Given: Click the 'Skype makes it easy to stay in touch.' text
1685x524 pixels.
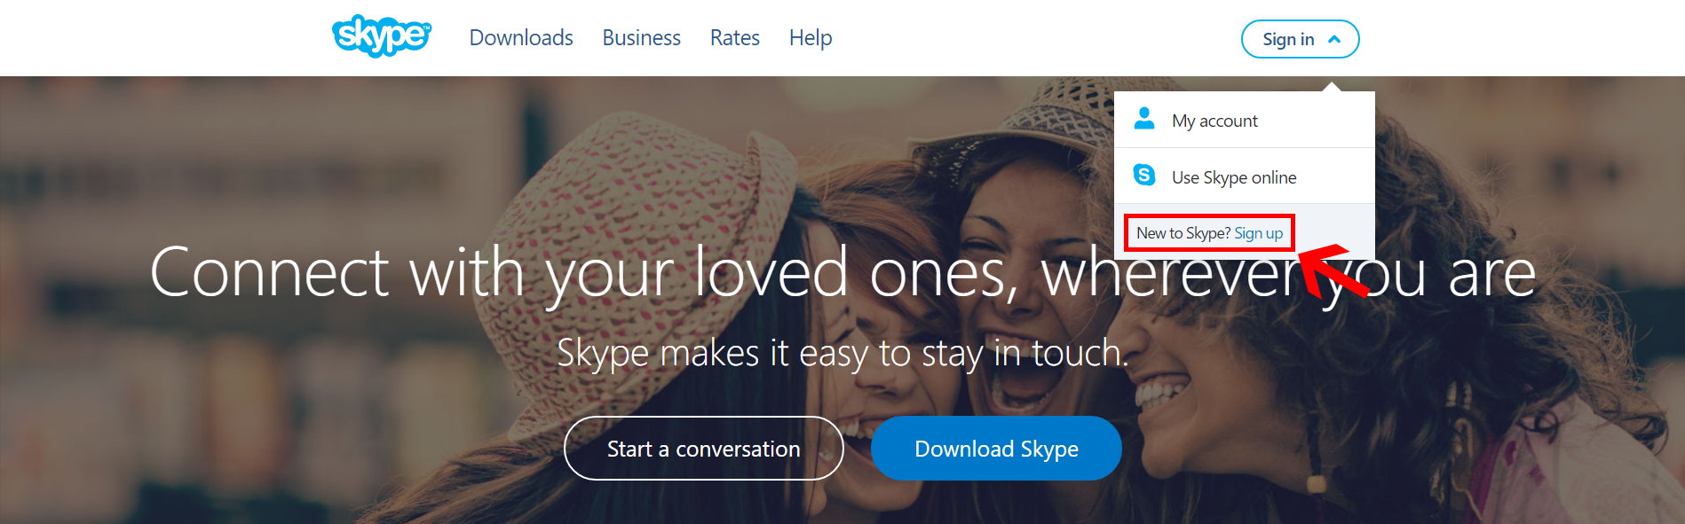Looking at the screenshot, I should pyautogui.click(x=842, y=353).
